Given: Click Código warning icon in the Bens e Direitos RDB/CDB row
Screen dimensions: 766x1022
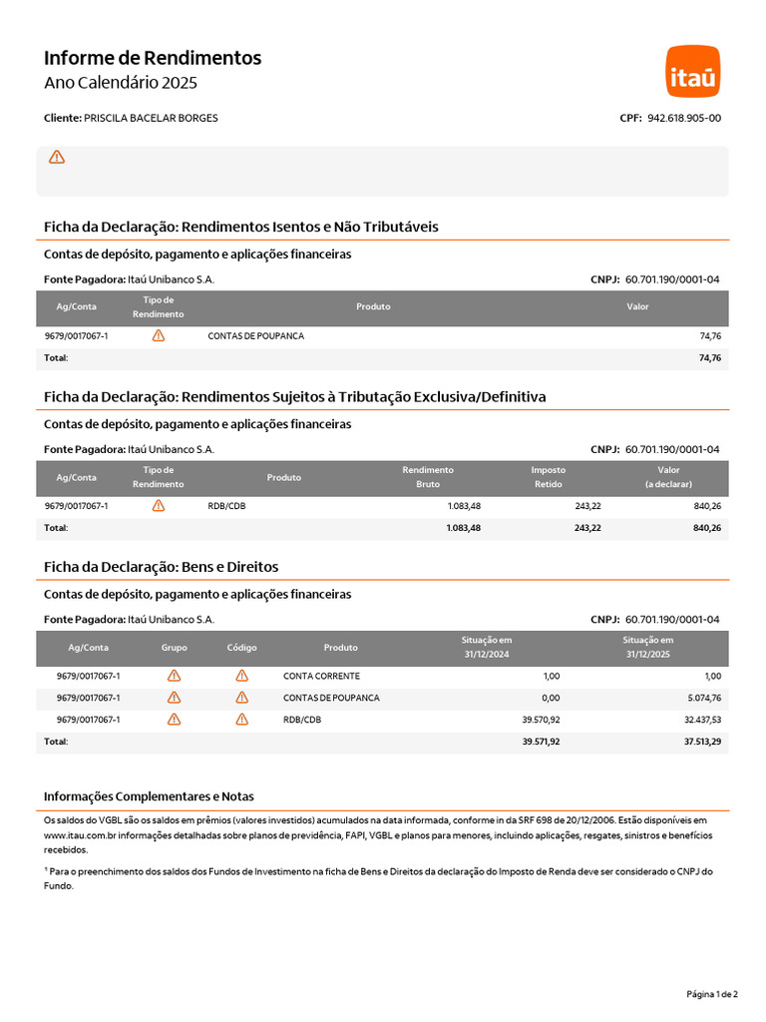Looking at the screenshot, I should [x=241, y=720].
